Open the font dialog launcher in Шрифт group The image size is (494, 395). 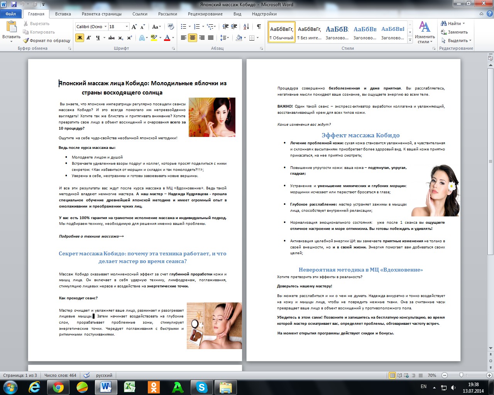[174, 49]
